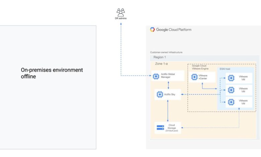The height and width of the screenshot is (157, 261).
Task: Click 'Cloud Storage (OnVault pool)' text
Action: tap(172, 128)
